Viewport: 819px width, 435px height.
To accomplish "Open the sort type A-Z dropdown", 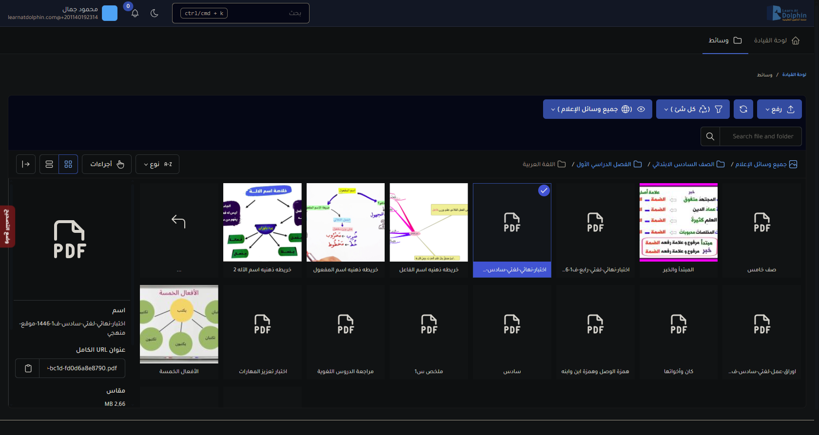I will pyautogui.click(x=157, y=164).
